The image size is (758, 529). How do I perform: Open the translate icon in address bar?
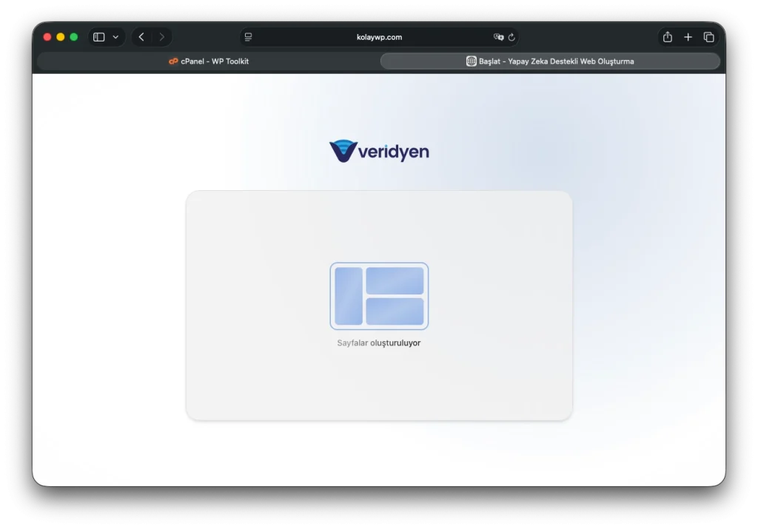[x=498, y=37]
